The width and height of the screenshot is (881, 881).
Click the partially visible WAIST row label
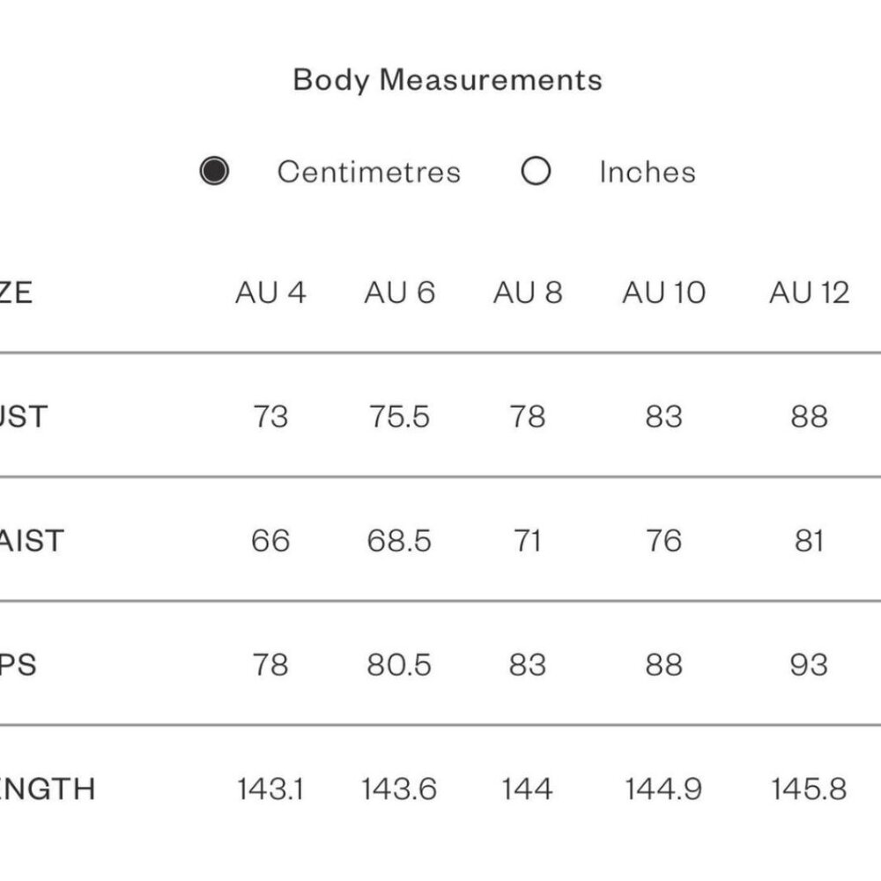(32, 540)
